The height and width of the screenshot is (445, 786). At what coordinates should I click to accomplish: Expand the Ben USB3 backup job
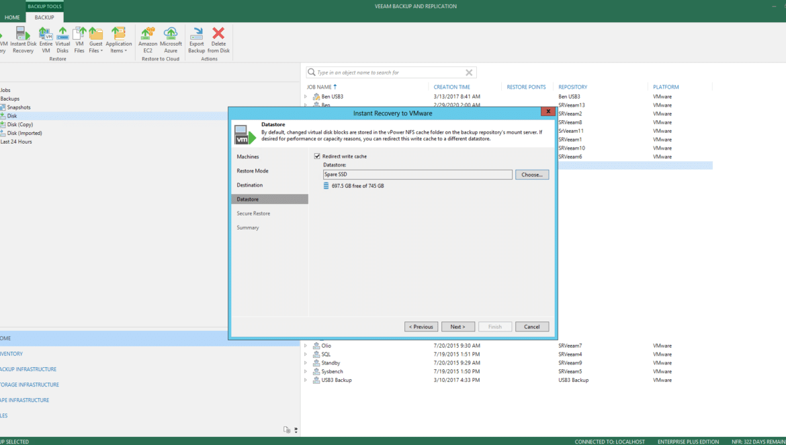pos(306,97)
